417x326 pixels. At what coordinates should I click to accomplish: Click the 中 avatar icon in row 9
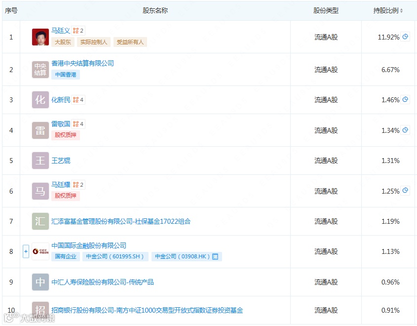tap(40, 282)
